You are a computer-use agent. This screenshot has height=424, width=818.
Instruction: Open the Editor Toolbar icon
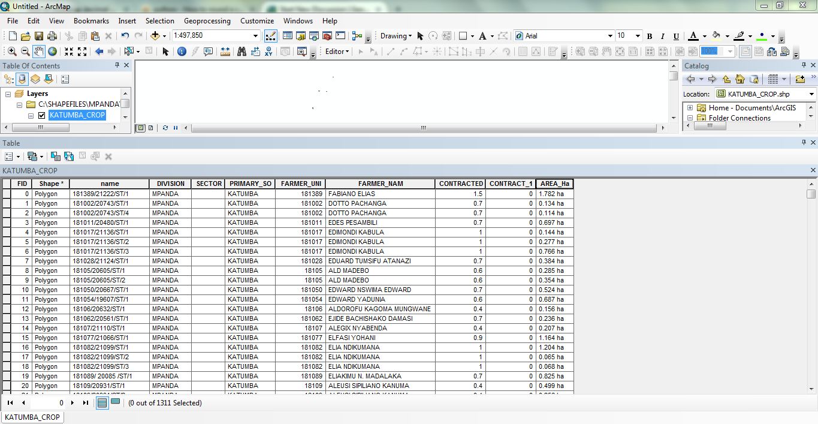270,36
